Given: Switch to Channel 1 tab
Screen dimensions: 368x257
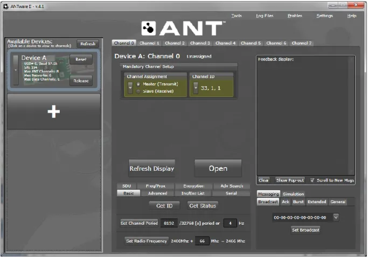Looking at the screenshot, I should pos(149,43).
